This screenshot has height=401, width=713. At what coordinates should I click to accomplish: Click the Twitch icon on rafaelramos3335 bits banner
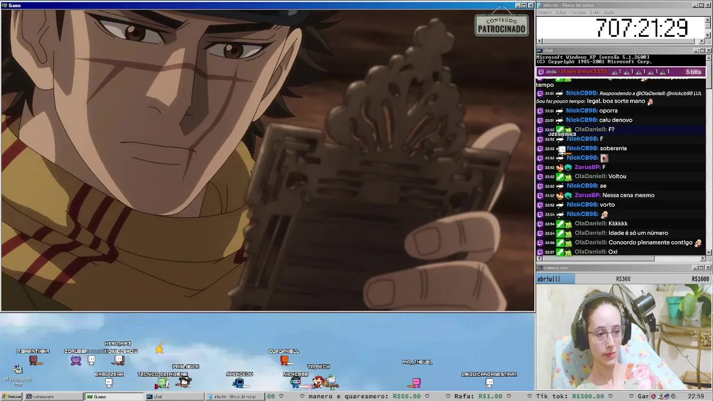click(x=540, y=72)
